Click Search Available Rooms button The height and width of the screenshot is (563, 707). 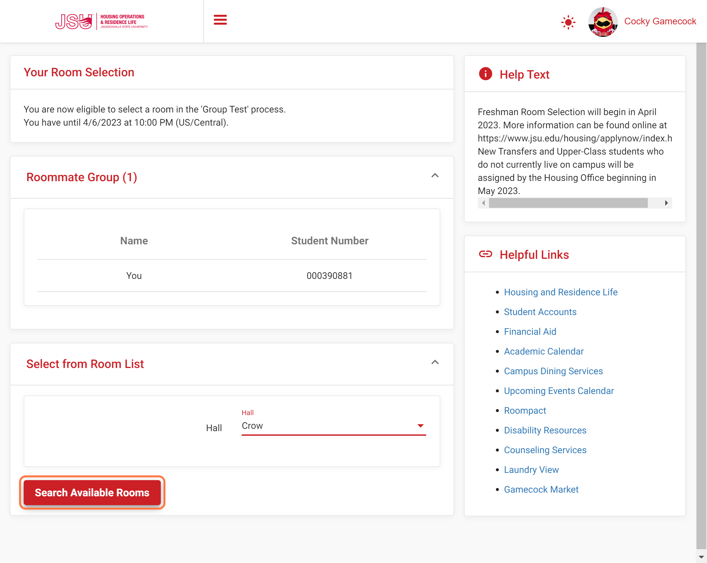click(x=92, y=492)
